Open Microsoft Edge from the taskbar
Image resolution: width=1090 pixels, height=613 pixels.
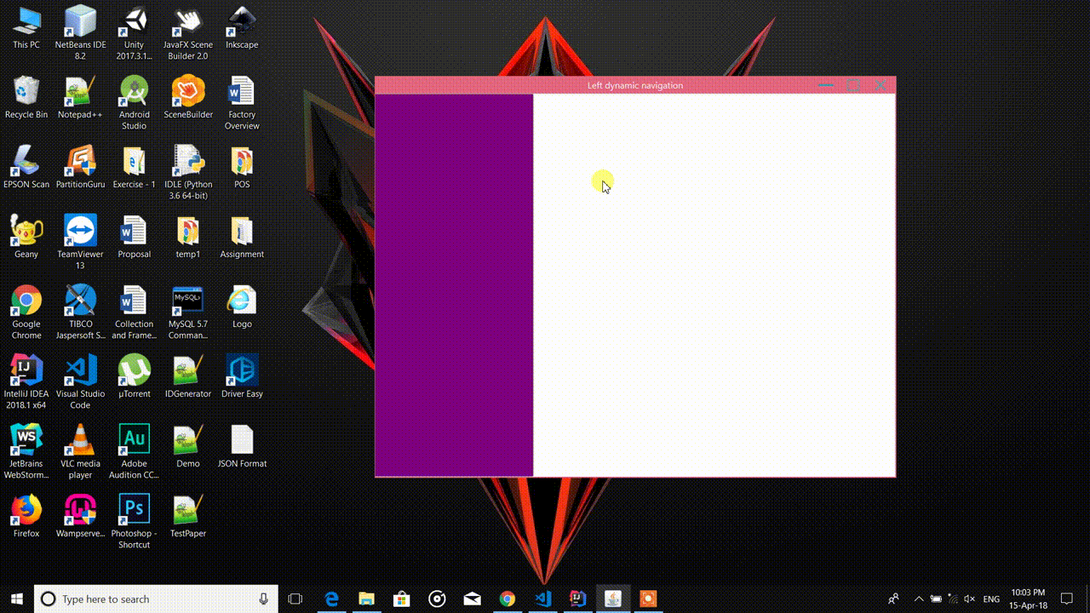pos(331,599)
